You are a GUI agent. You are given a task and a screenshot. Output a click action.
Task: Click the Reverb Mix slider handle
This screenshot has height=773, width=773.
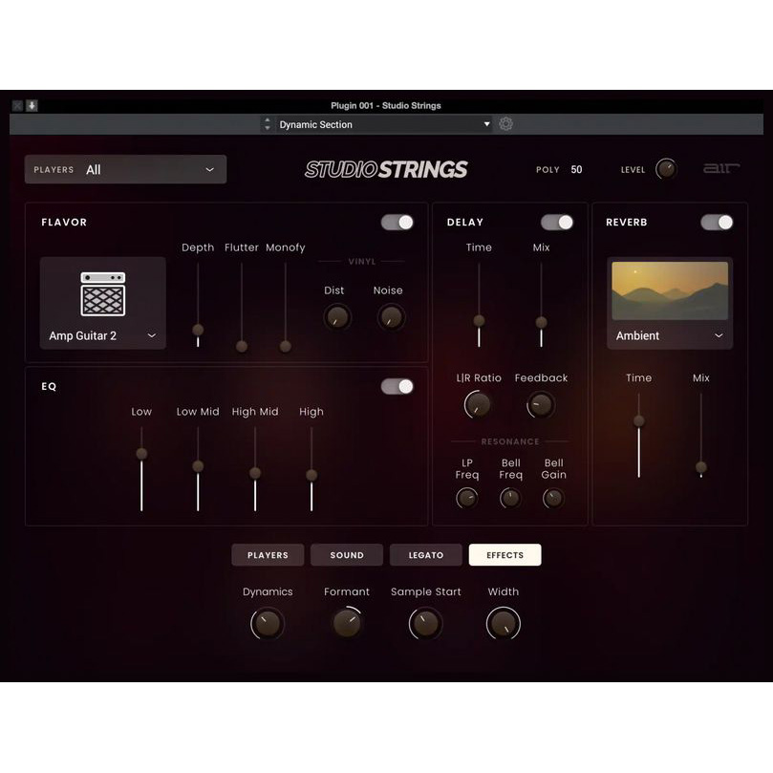tap(701, 467)
